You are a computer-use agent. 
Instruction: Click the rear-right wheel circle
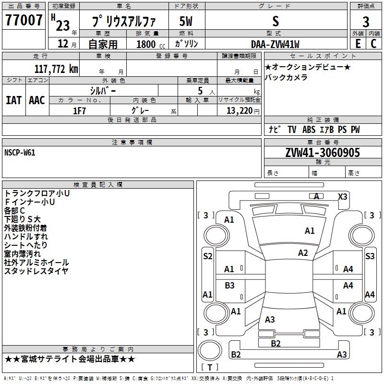(361, 313)
